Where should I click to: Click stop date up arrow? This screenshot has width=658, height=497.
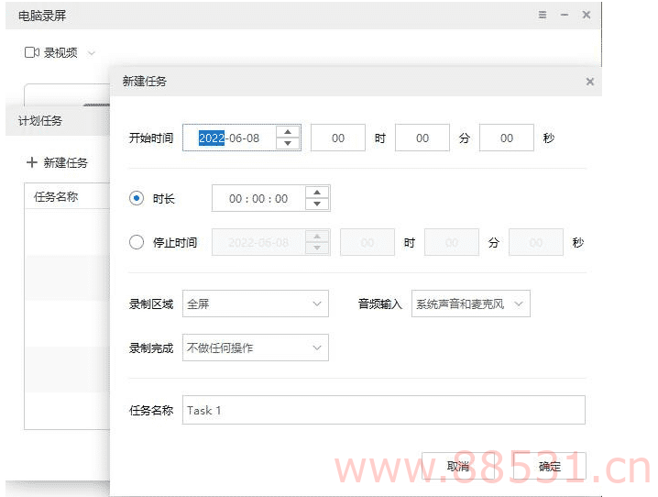click(x=317, y=237)
